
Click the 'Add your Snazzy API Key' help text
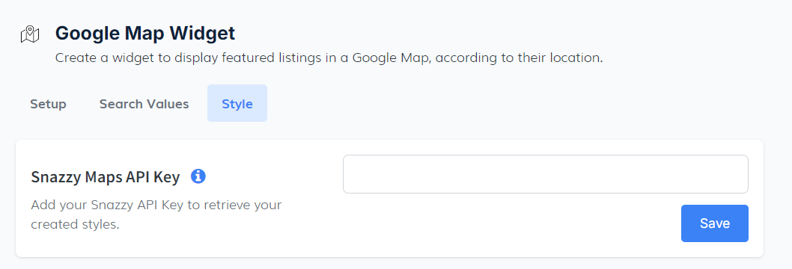tap(156, 214)
